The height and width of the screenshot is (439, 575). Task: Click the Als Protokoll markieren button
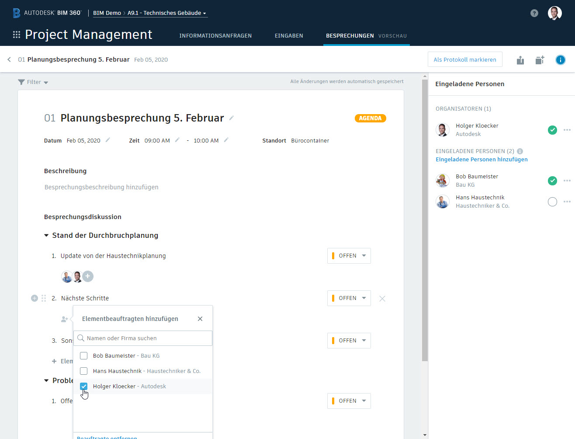[465, 60]
